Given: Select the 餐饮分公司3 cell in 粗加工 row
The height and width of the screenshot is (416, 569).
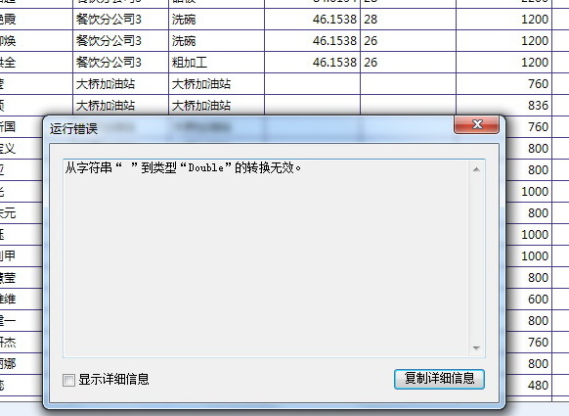Looking at the screenshot, I should point(121,62).
